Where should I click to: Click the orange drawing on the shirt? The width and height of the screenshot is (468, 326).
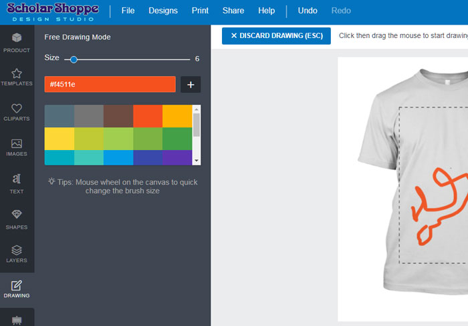(439, 207)
